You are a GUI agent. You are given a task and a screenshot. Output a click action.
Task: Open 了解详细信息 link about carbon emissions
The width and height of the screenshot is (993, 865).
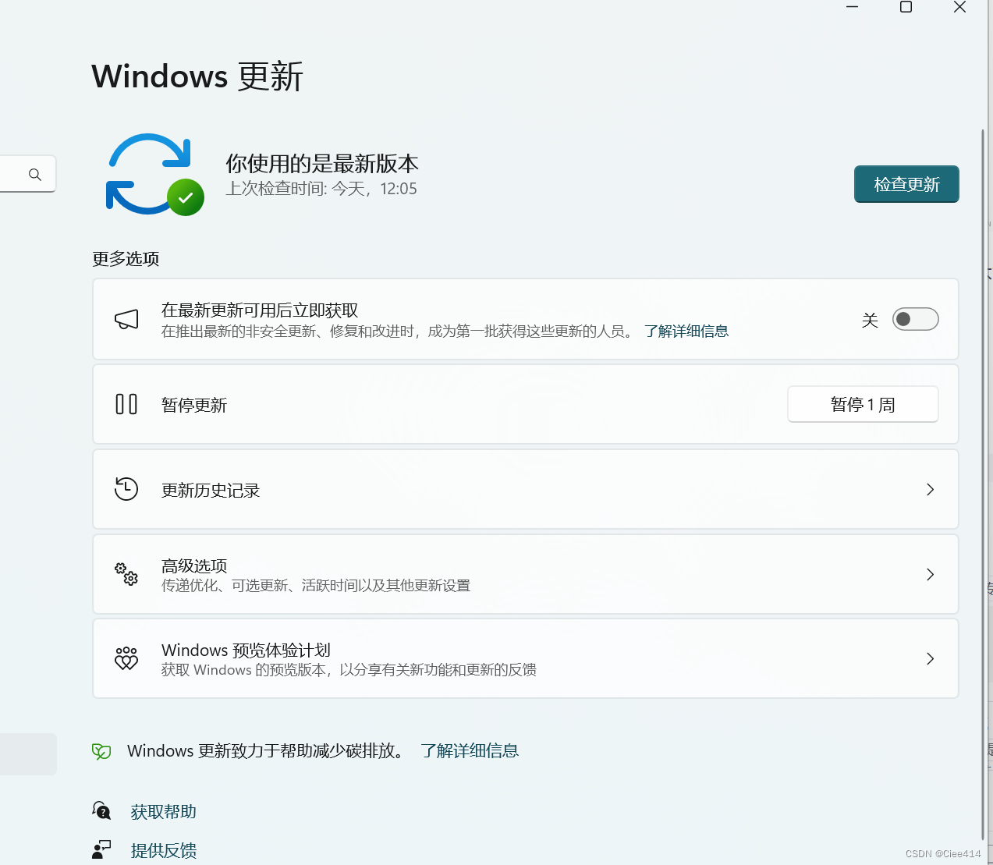coord(469,750)
